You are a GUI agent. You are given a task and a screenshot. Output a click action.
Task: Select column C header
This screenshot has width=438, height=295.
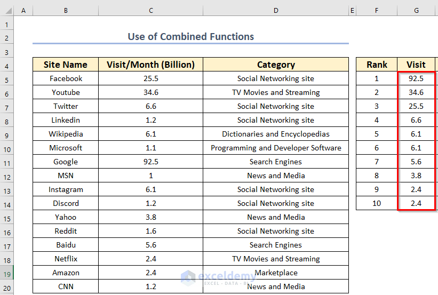click(151, 11)
